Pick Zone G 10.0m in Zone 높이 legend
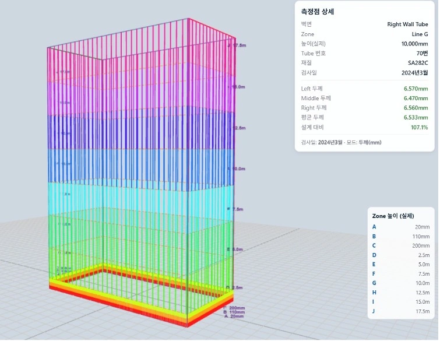Screen dimensions: 440x341 click(401, 283)
